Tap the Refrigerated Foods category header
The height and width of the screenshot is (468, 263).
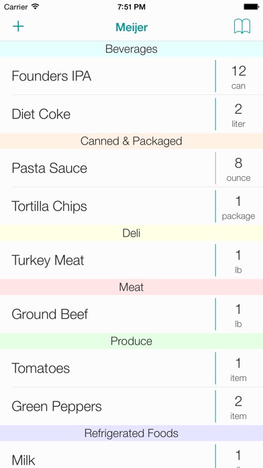click(131, 434)
